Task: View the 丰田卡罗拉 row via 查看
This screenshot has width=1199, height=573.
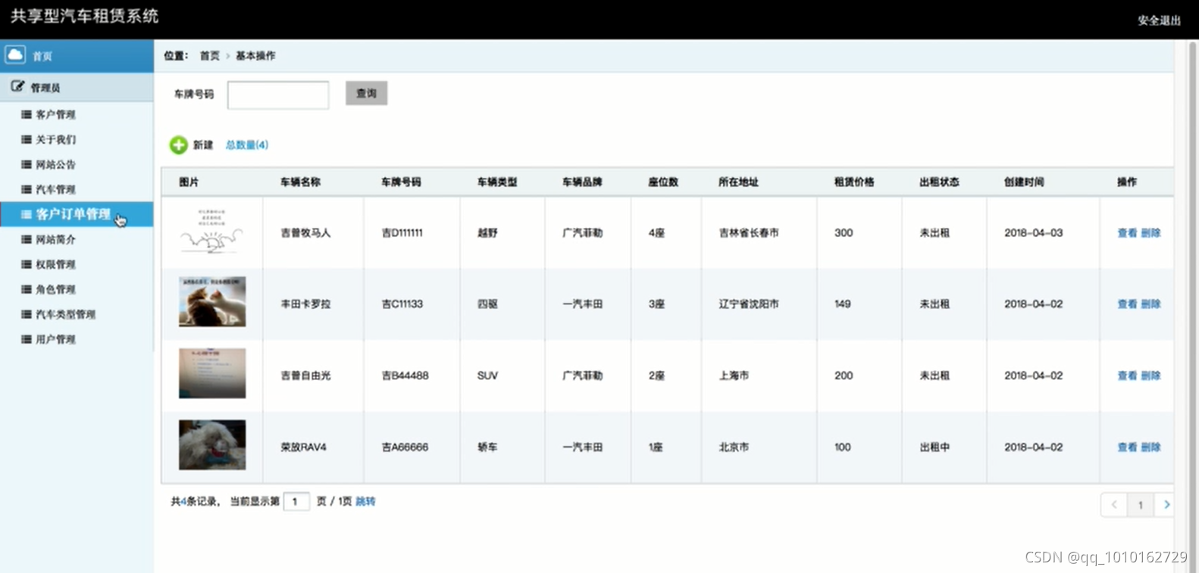Action: [1127, 304]
